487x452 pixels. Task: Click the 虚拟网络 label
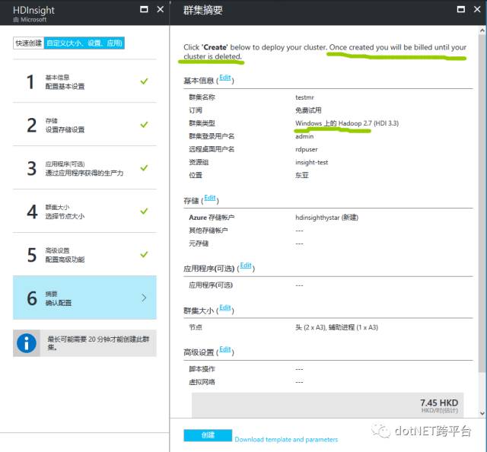[x=202, y=382]
